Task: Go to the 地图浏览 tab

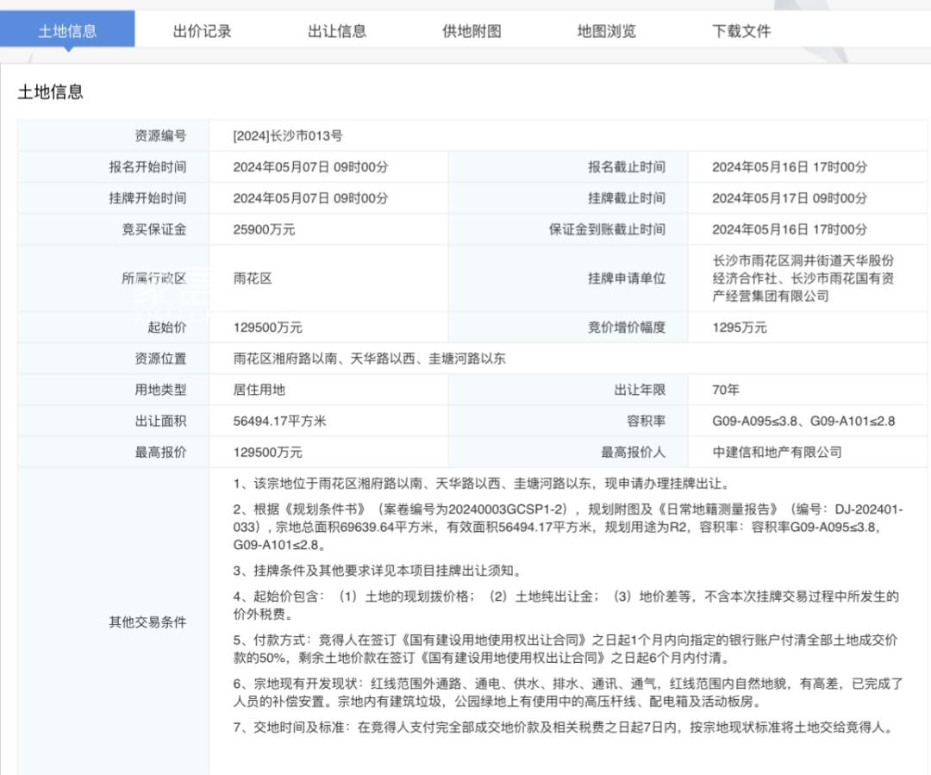Action: (606, 31)
